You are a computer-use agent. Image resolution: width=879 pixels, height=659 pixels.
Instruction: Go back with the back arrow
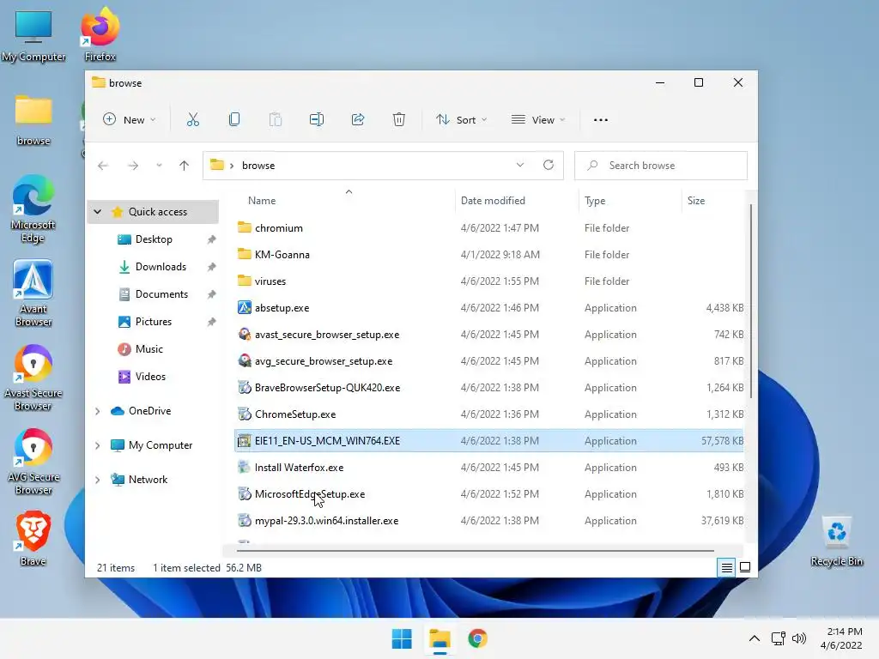(x=103, y=166)
